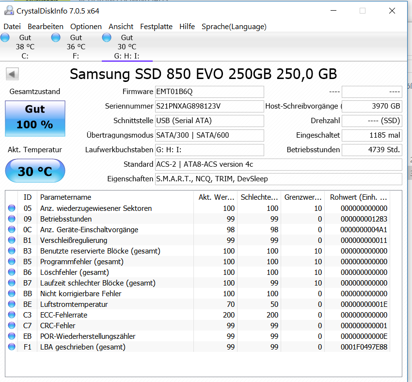Click the ID column header

[27, 197]
